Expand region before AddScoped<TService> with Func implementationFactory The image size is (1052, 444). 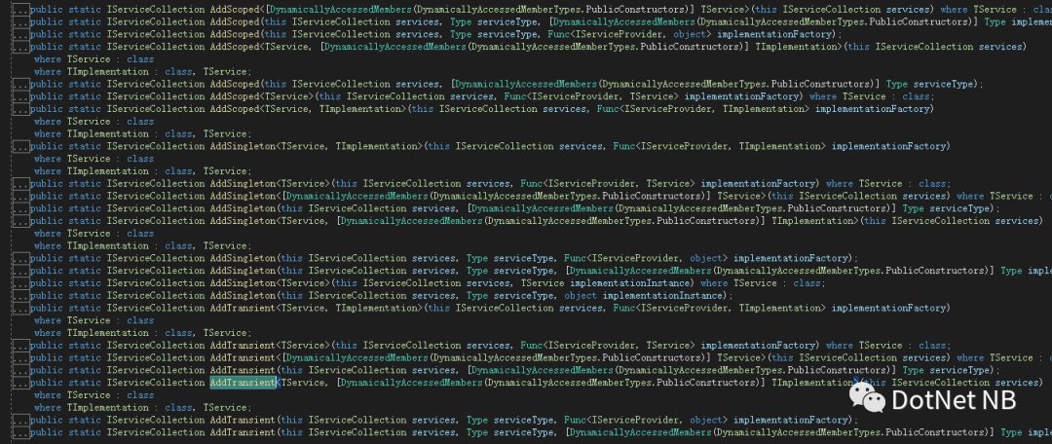tap(20, 96)
